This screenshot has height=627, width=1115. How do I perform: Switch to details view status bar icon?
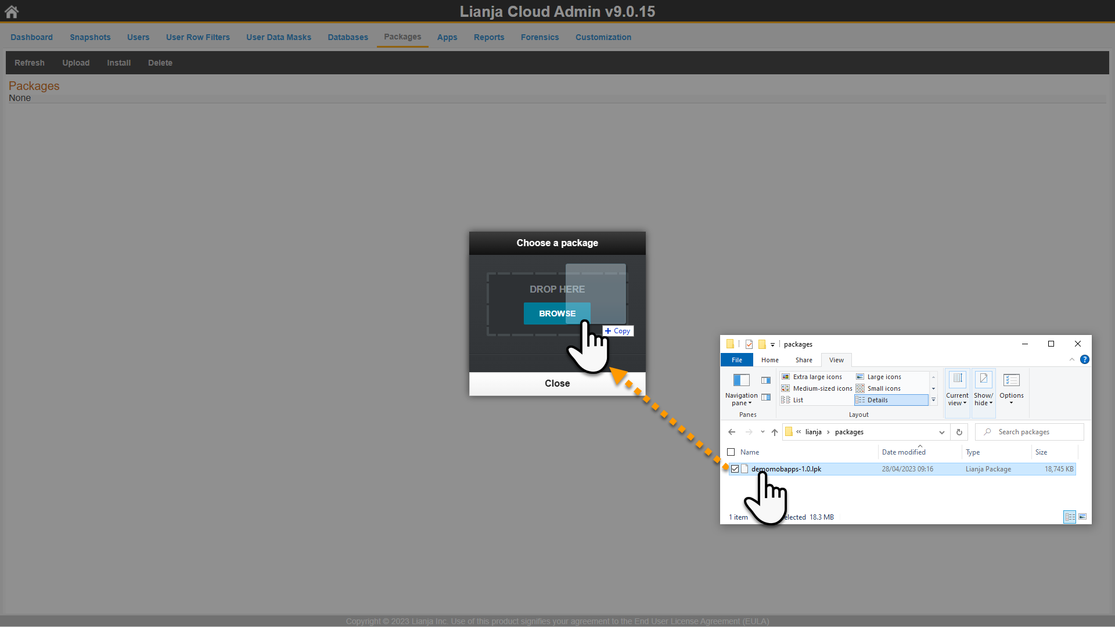click(1070, 517)
